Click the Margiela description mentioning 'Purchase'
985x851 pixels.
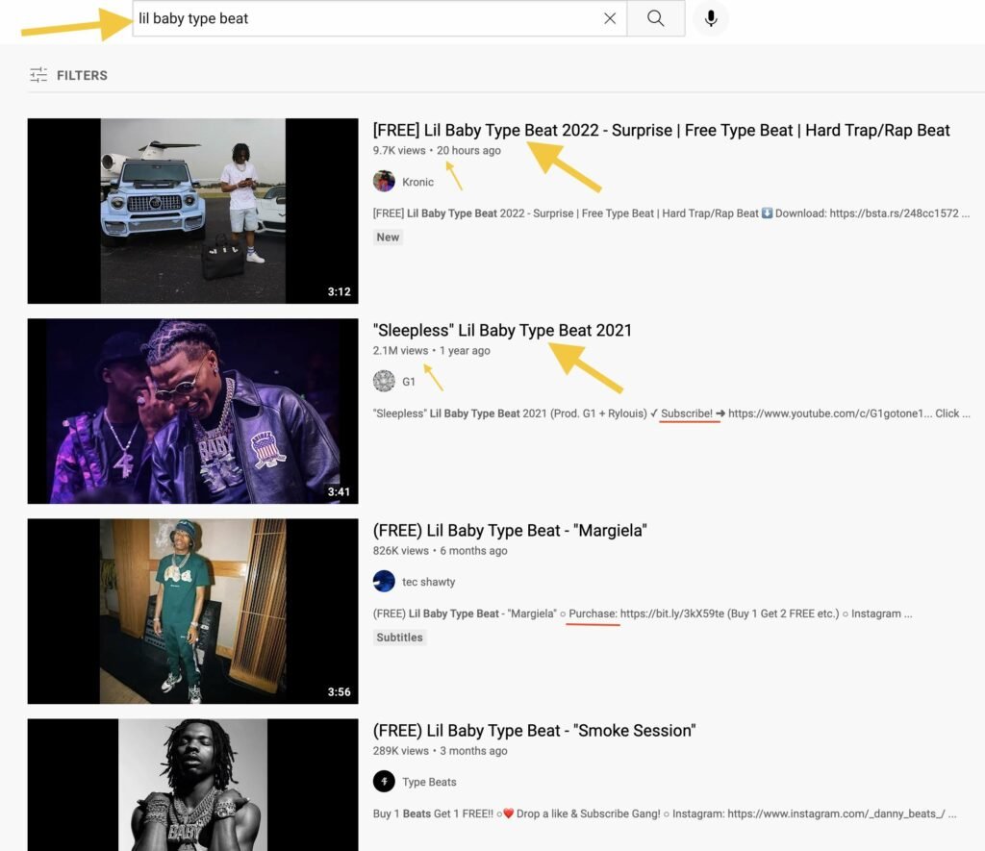pos(643,613)
